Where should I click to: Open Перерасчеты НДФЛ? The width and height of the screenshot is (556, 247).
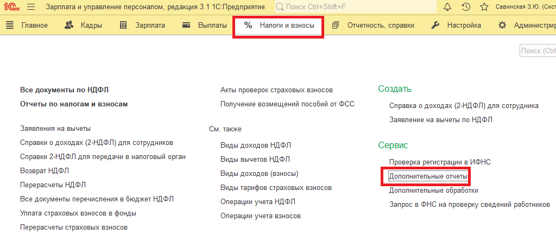tap(53, 185)
